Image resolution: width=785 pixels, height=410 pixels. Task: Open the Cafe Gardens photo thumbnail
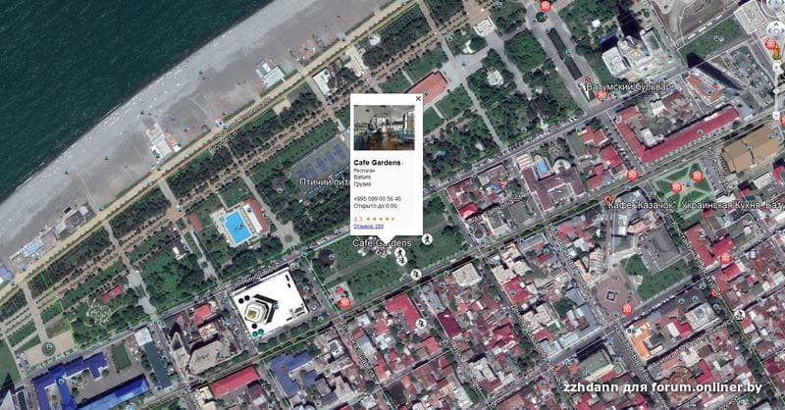[384, 128]
